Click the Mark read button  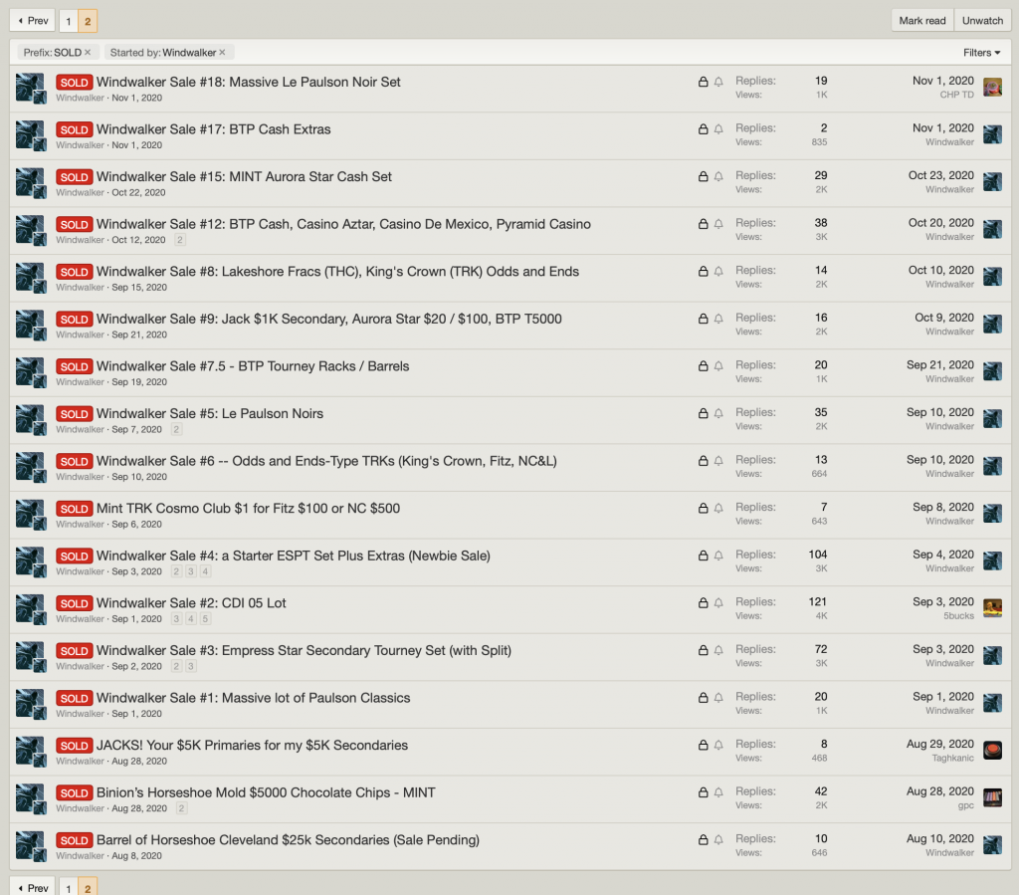point(922,21)
